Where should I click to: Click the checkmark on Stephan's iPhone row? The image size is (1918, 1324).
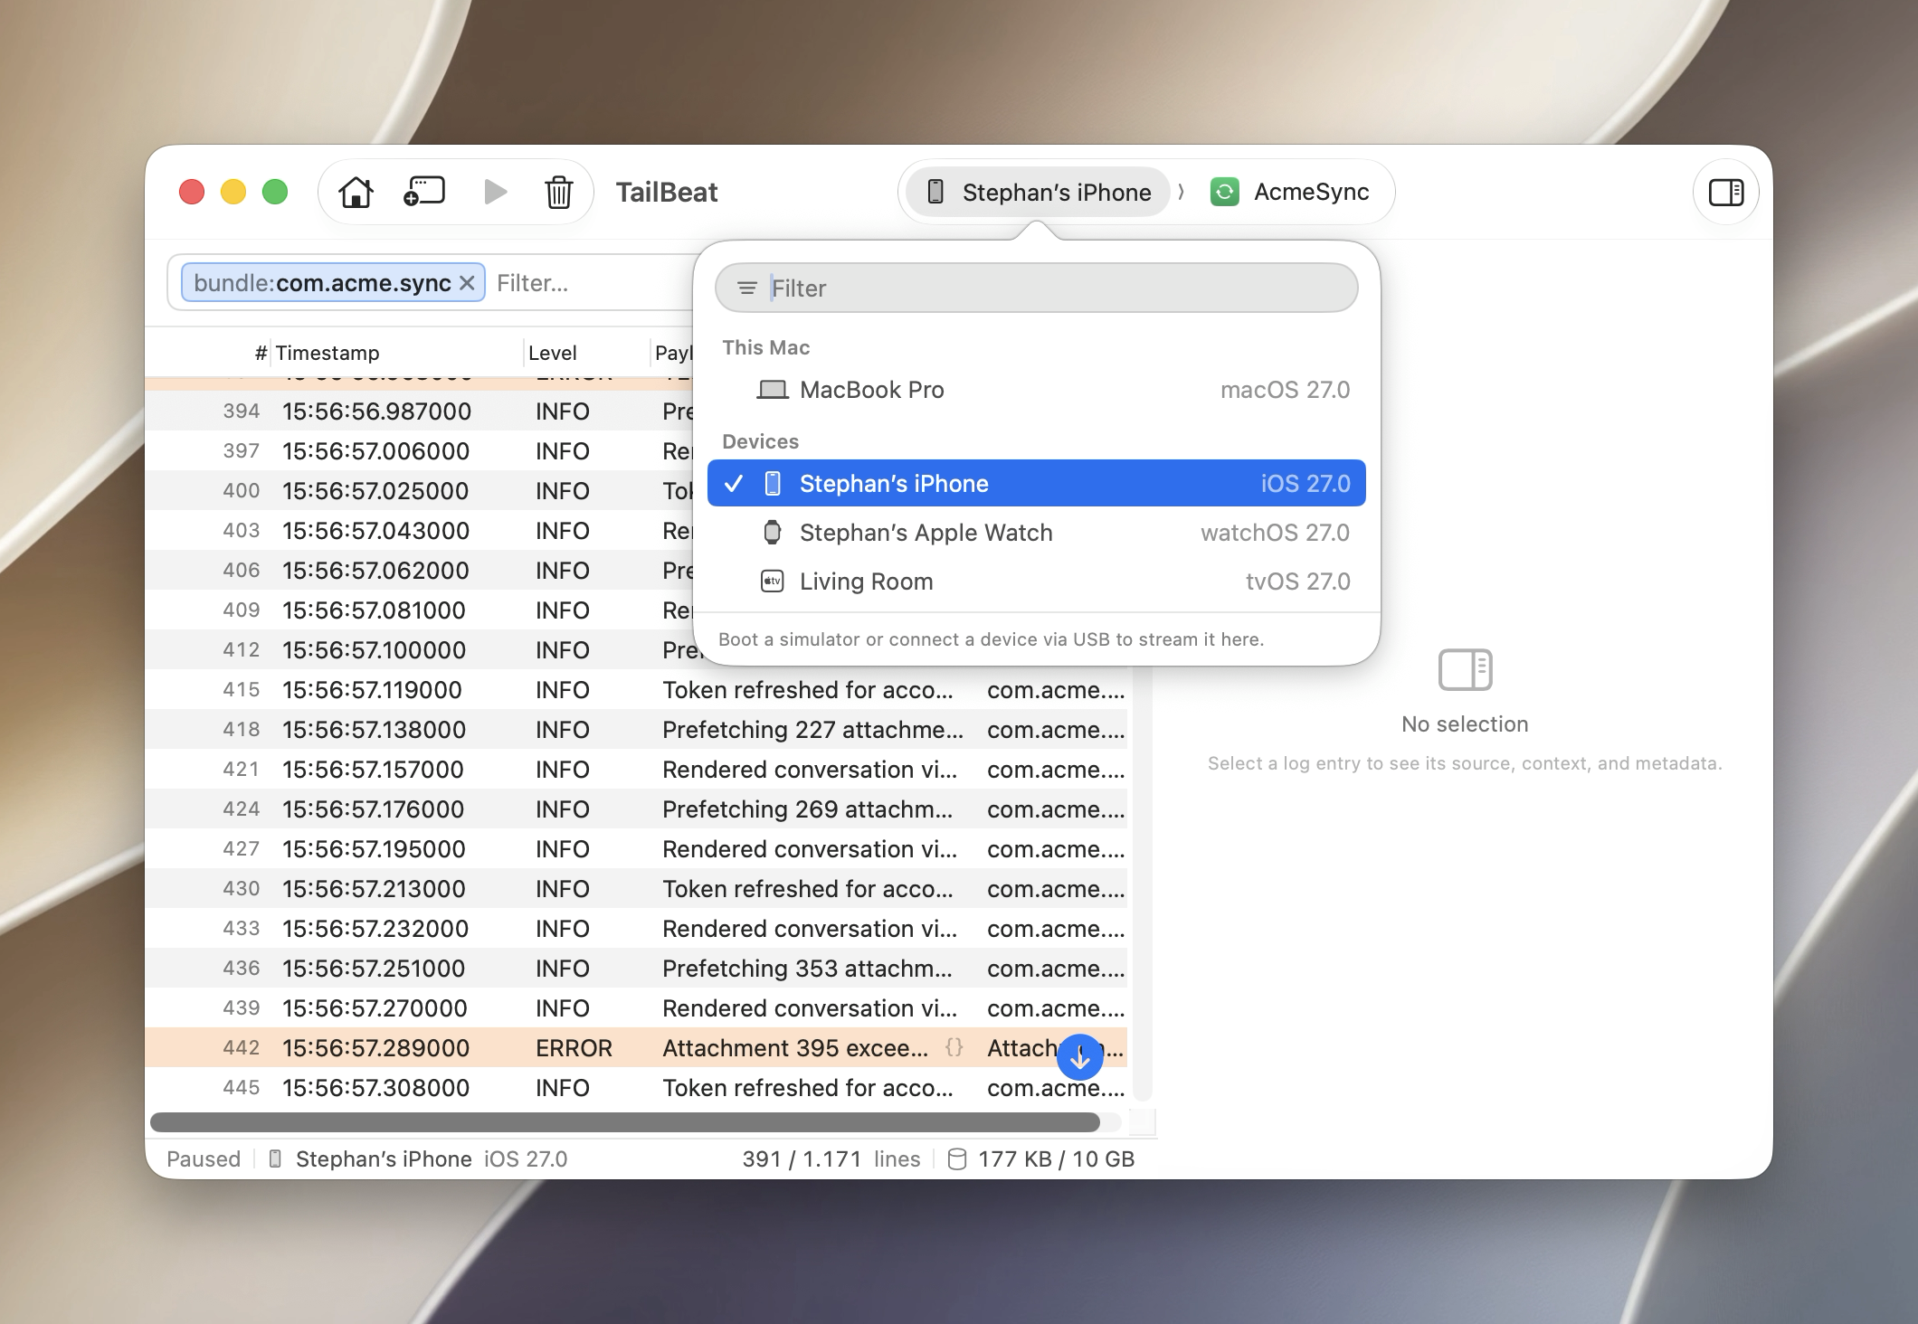pos(734,484)
